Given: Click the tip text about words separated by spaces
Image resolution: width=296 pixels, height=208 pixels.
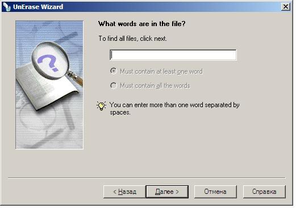Looking at the screenshot, I should pos(174,108).
